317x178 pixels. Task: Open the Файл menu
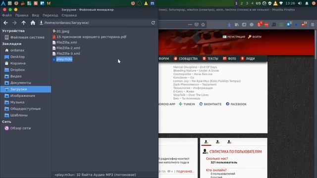click(7, 15)
